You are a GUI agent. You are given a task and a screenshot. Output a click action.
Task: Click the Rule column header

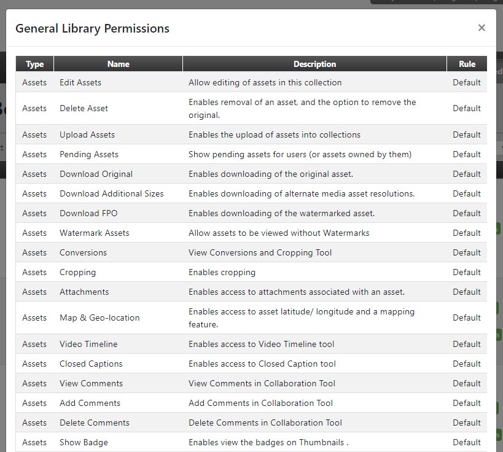[467, 64]
